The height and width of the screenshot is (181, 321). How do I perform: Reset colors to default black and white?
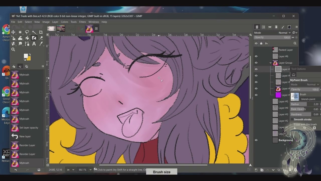[x=25, y=60]
